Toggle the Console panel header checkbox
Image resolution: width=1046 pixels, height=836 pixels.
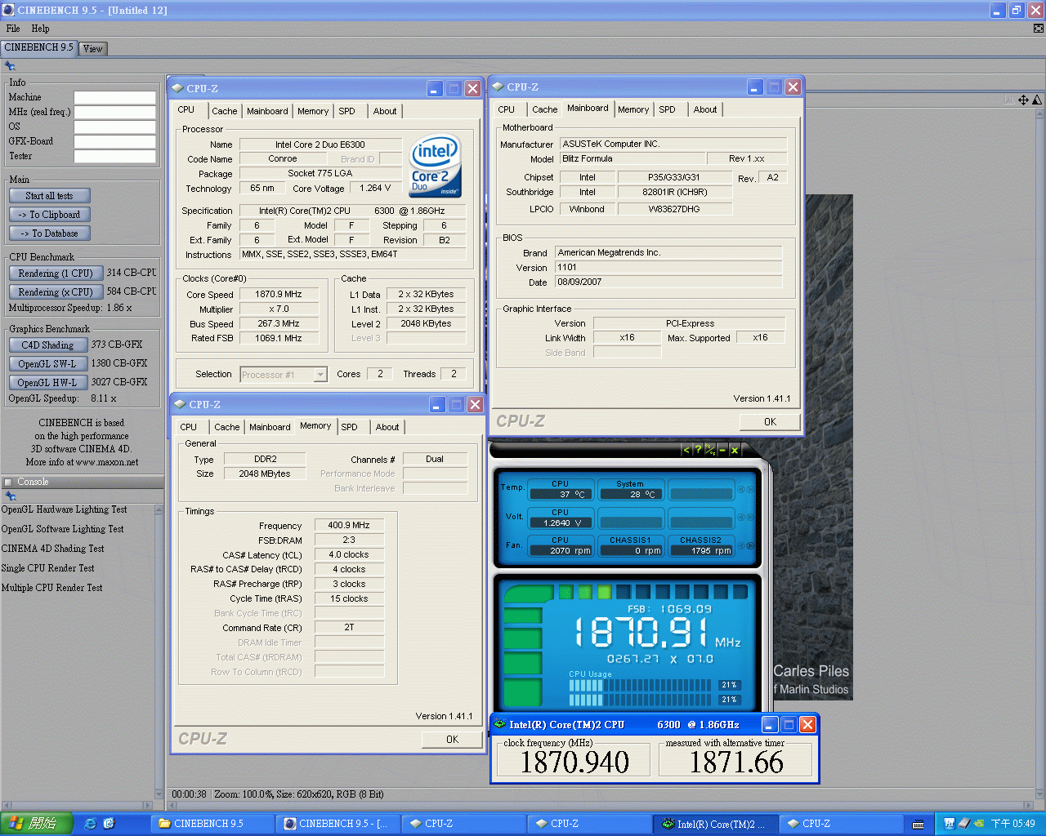point(8,482)
